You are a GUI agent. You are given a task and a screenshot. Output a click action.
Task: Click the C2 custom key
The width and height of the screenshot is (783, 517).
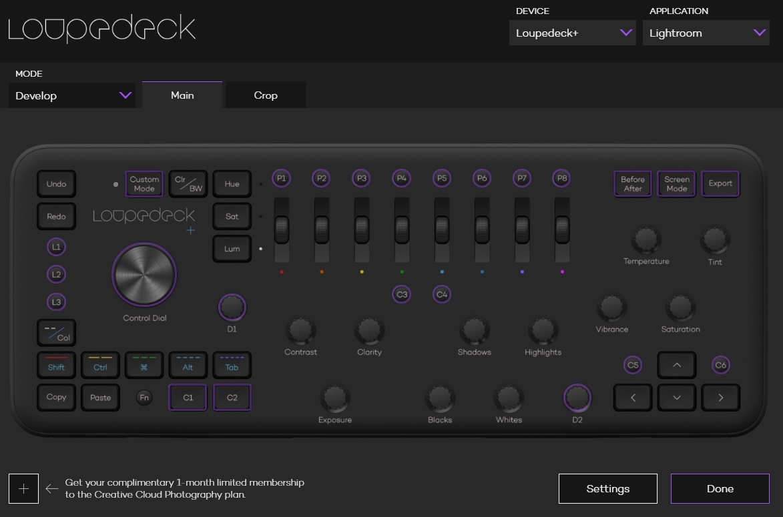pyautogui.click(x=232, y=398)
